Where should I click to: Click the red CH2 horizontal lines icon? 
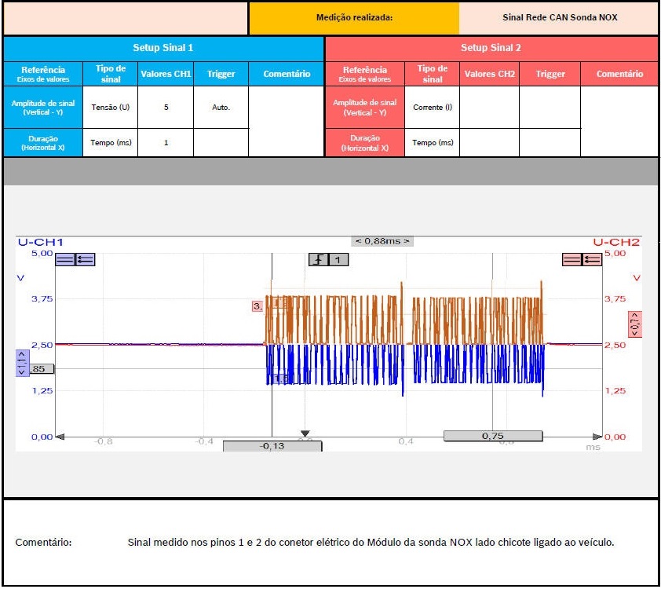[572, 259]
